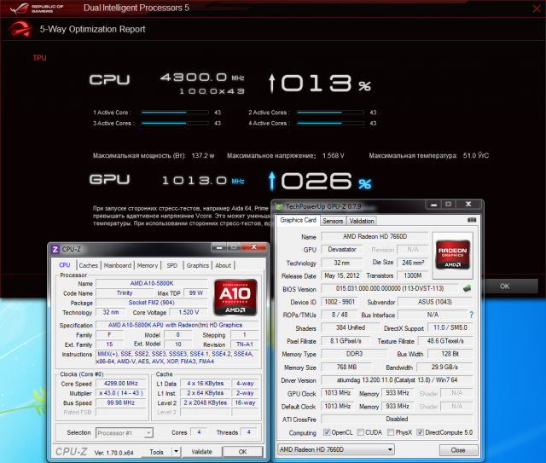Open the Tools dropdown arrow in CPU-Z
Image resolution: width=546 pixels, height=463 pixels.
coord(177,452)
